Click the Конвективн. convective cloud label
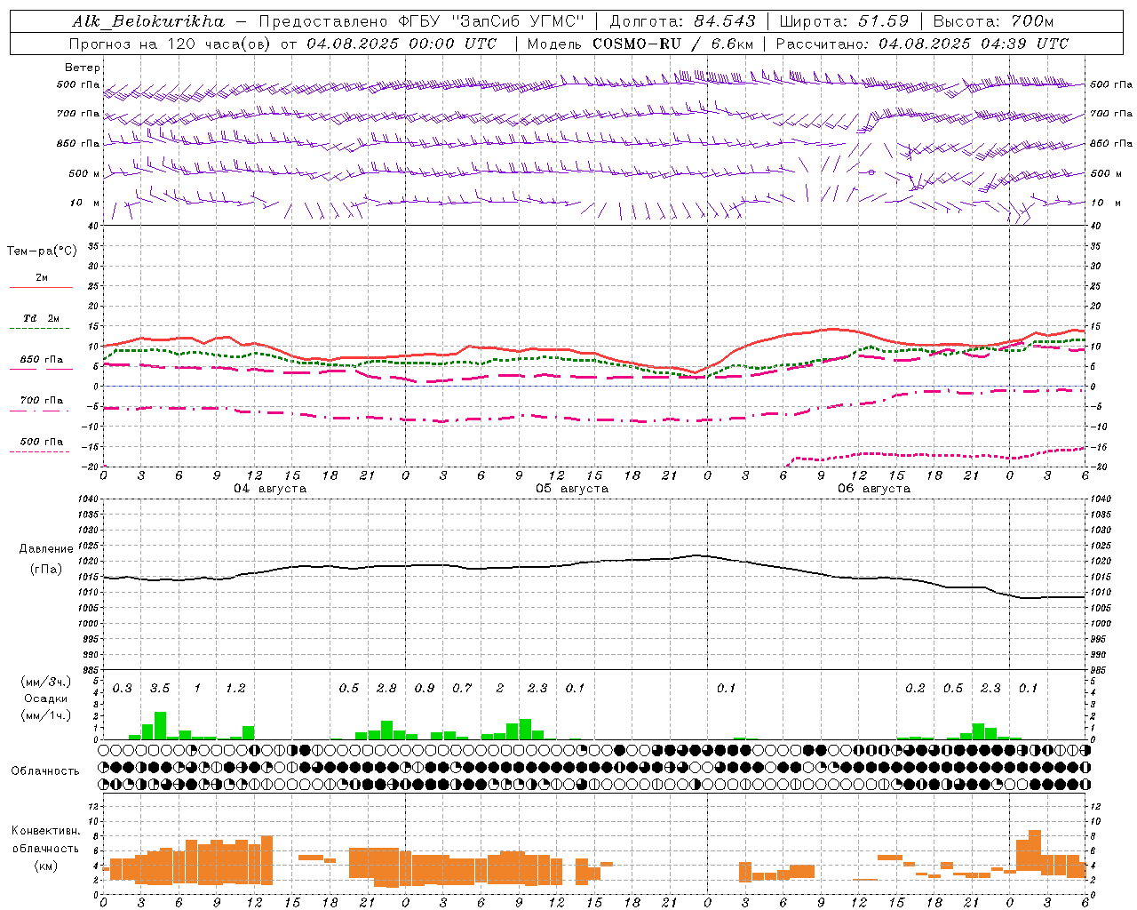Viewport: 1137px width, 910px height. click(46, 831)
